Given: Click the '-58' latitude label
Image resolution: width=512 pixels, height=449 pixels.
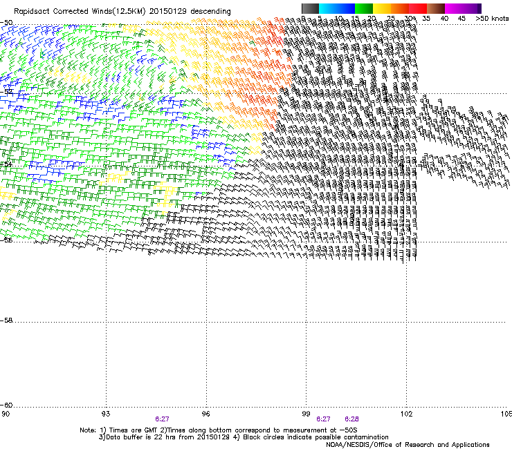Looking at the screenshot, I should [6, 321].
